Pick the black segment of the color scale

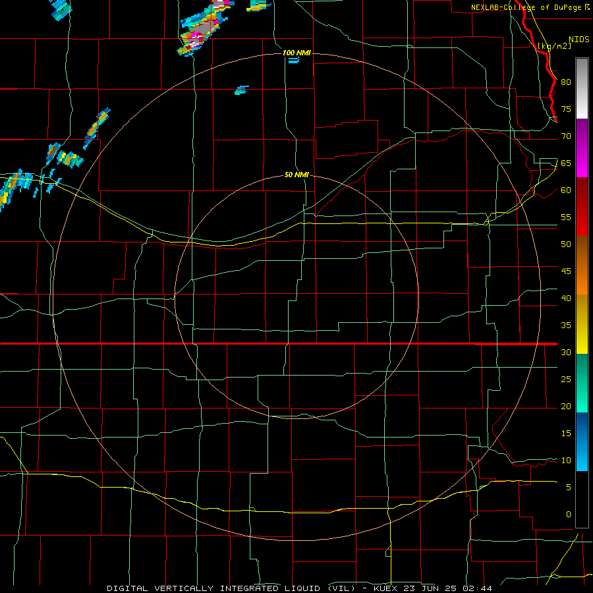click(582, 499)
